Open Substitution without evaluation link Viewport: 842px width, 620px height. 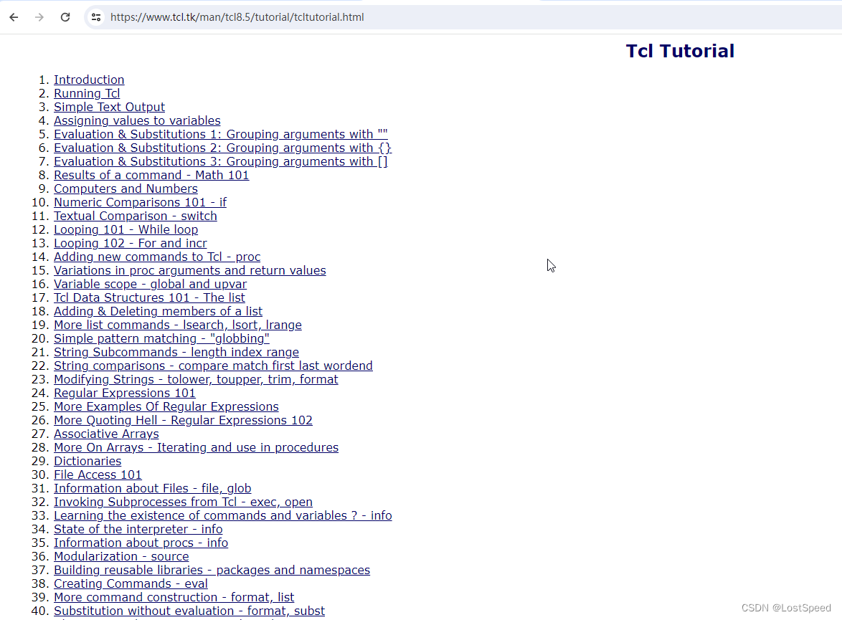pyautogui.click(x=189, y=611)
